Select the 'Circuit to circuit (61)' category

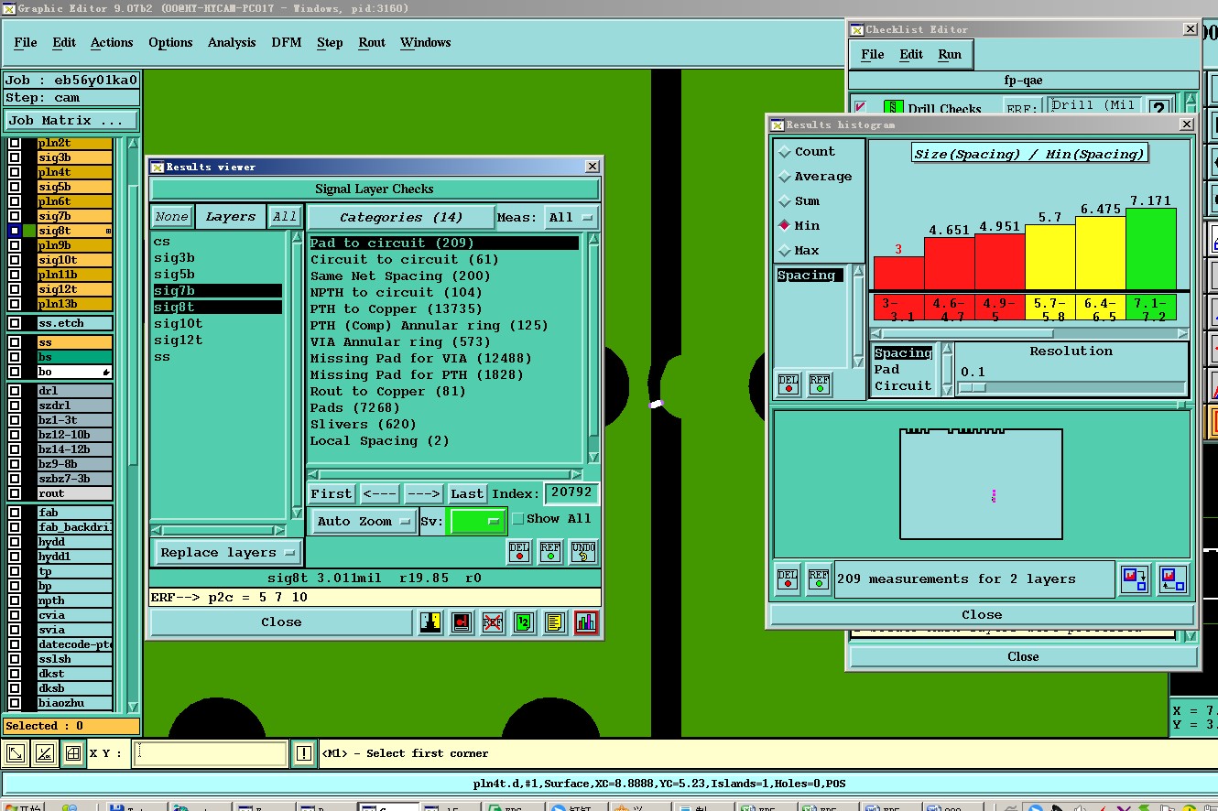point(404,260)
